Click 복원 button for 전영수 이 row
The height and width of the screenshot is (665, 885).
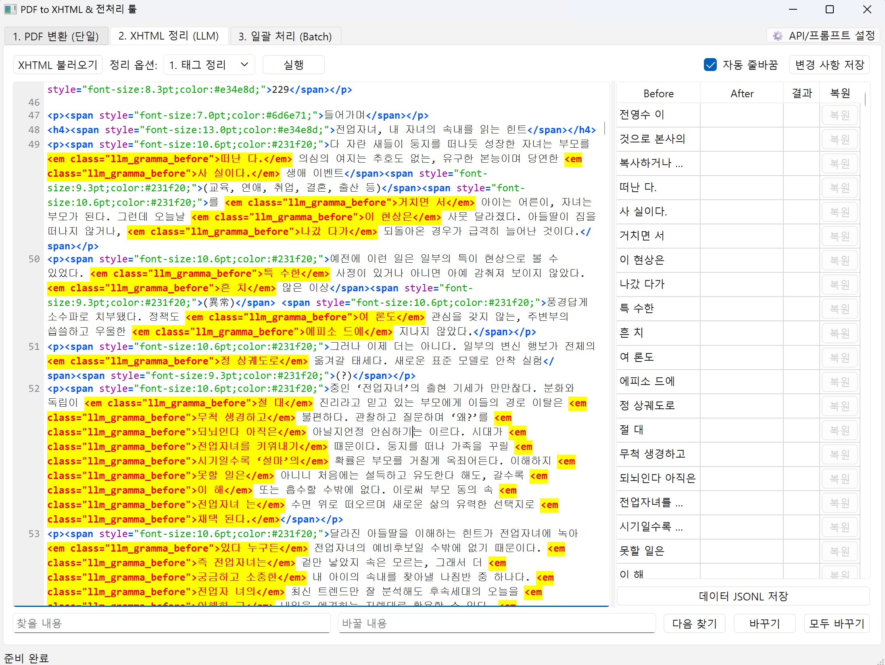click(839, 115)
